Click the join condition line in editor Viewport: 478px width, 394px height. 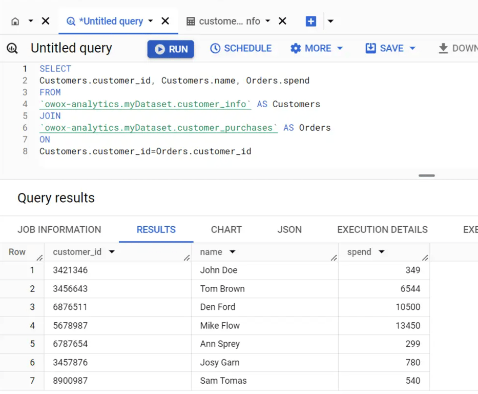146,151
